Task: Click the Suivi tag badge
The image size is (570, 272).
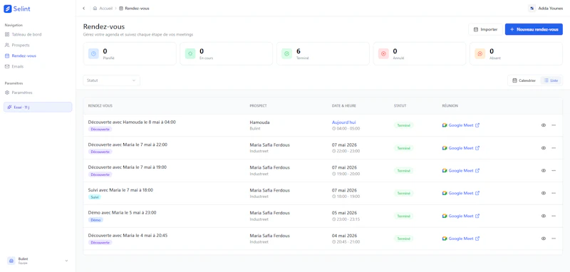Action: point(95,197)
